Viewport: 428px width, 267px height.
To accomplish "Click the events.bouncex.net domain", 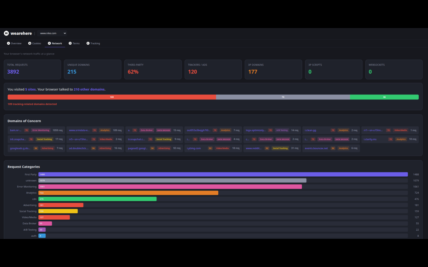I will [316, 148].
